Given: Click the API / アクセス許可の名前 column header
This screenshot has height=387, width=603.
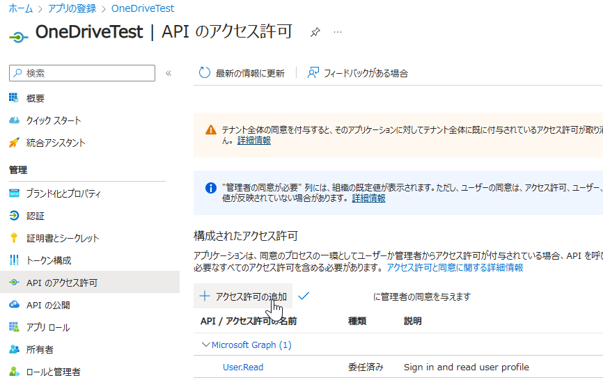Looking at the screenshot, I should (x=249, y=321).
